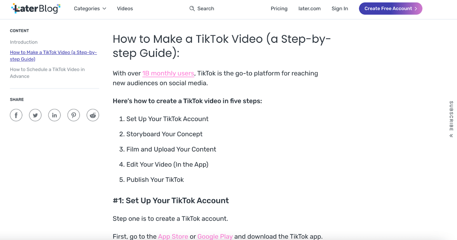Go to the Pricing page
Image resolution: width=457 pixels, height=240 pixels.
(x=279, y=8)
